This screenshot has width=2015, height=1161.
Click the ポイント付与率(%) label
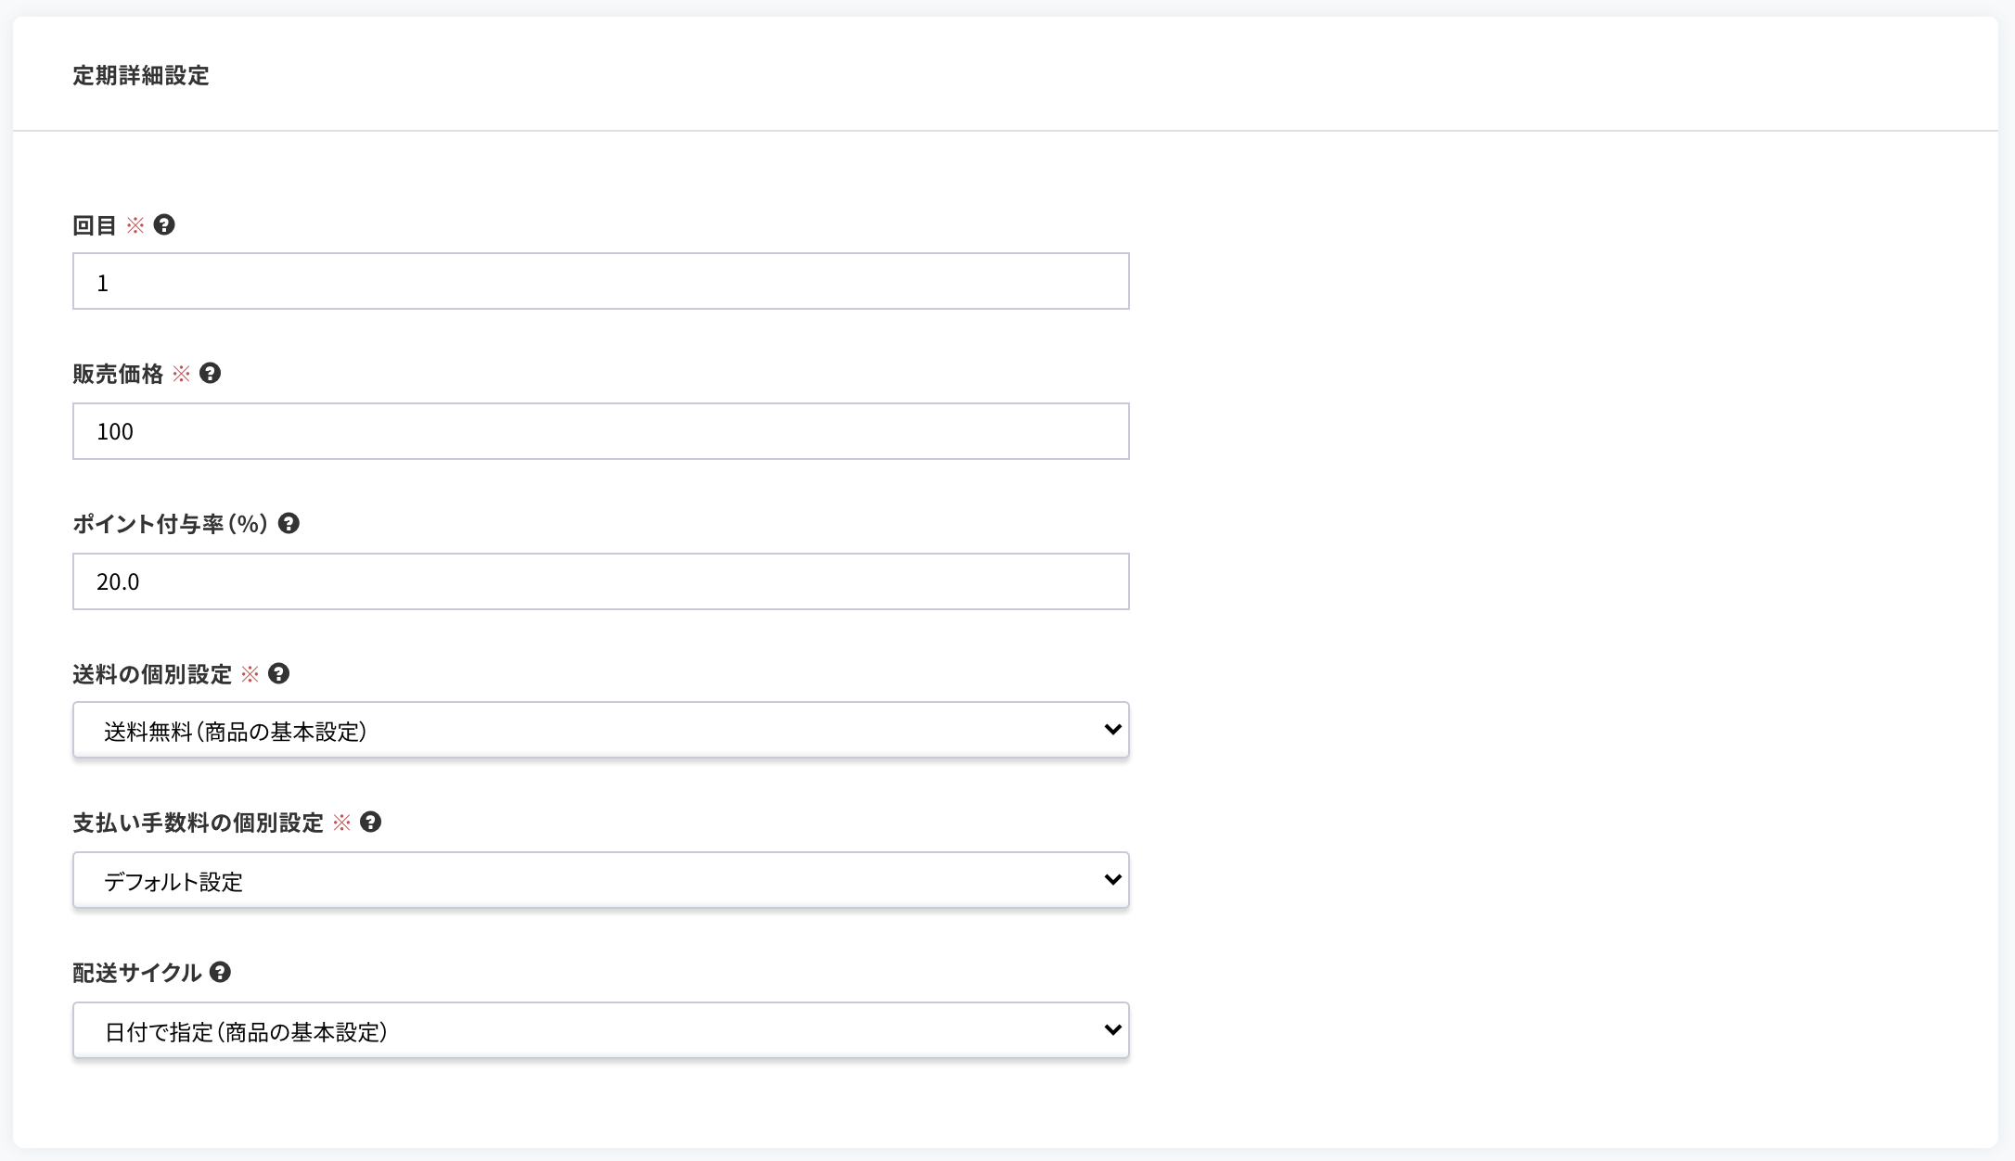point(171,524)
